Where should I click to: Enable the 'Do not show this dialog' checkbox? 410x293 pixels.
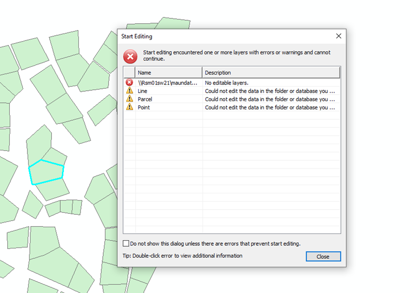[x=126, y=243]
